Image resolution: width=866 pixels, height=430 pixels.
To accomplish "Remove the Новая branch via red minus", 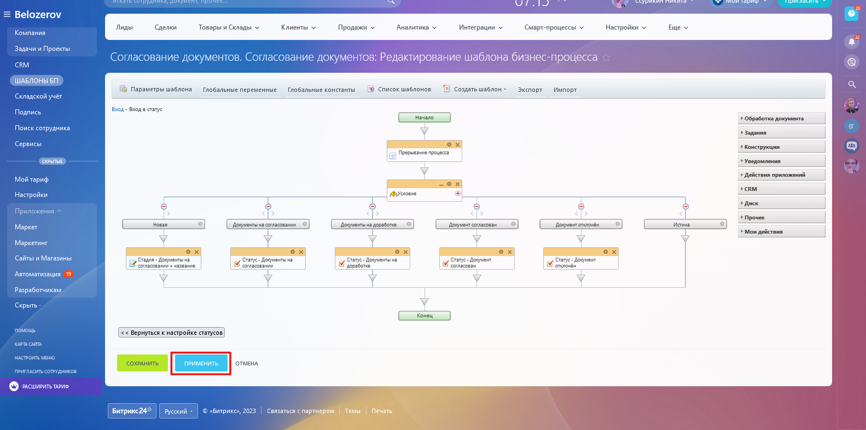I will [x=164, y=206].
